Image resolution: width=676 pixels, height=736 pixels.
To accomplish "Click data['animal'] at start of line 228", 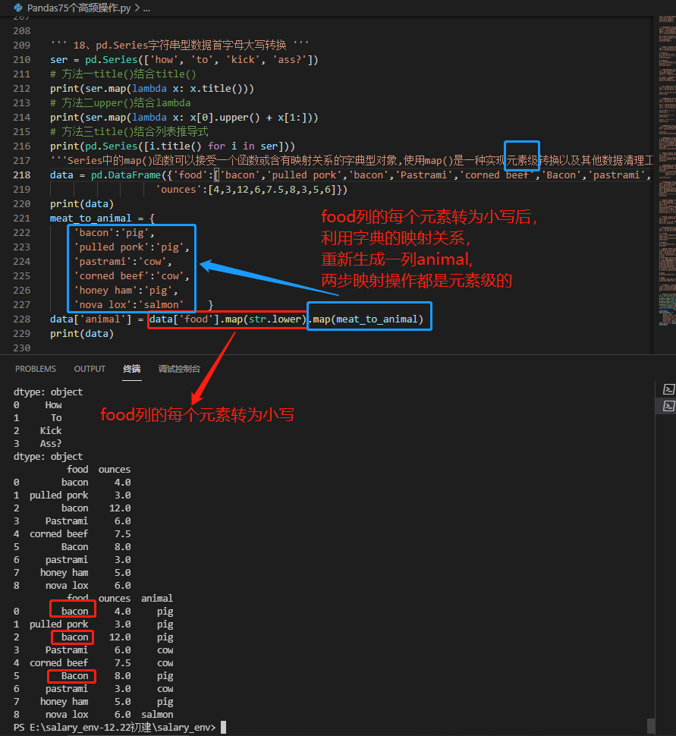I will click(x=90, y=319).
